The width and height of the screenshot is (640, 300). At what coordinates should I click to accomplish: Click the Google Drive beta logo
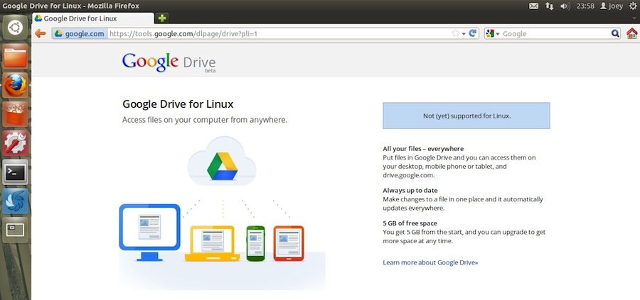pos(169,62)
